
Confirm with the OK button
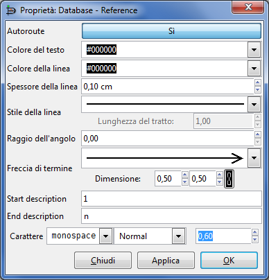[229, 261]
